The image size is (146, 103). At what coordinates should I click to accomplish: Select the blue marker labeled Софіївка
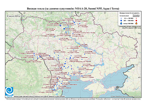82,76
